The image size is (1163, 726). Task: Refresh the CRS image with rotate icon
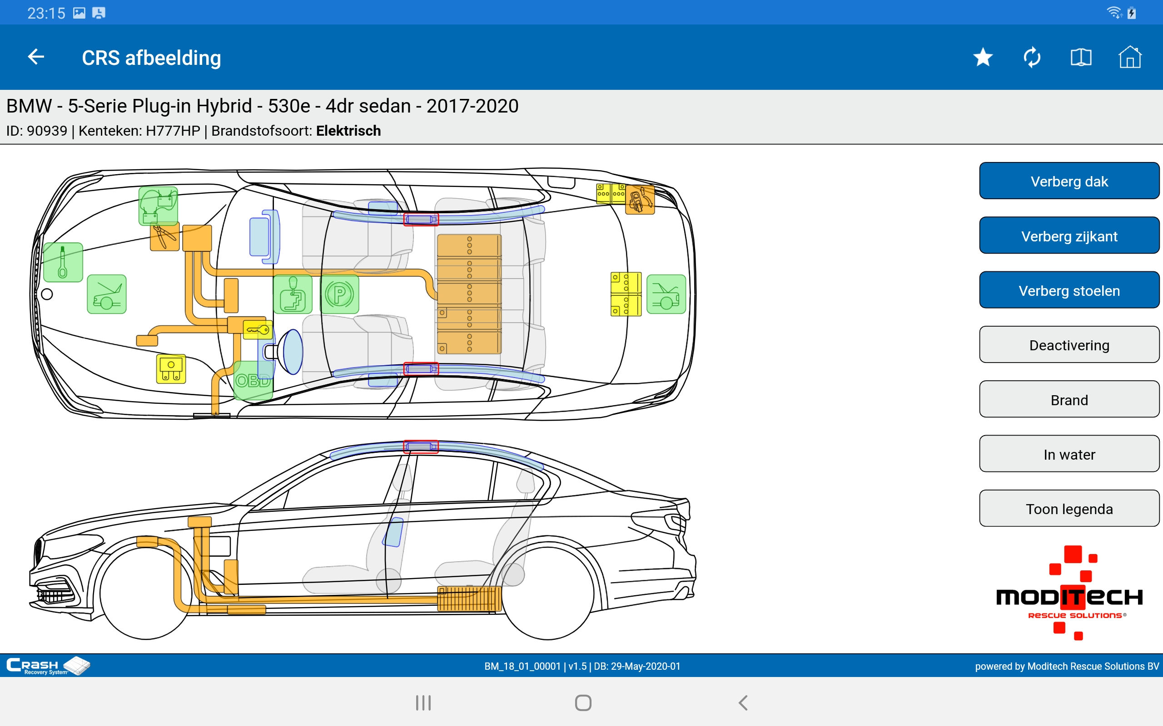[1032, 58]
